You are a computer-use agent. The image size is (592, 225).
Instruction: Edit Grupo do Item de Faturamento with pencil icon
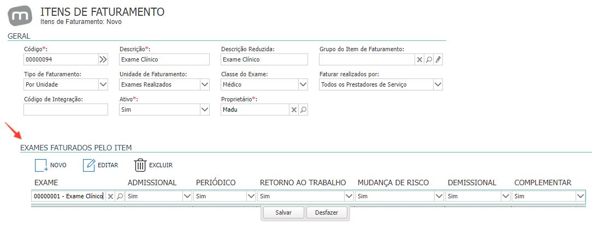click(x=438, y=59)
